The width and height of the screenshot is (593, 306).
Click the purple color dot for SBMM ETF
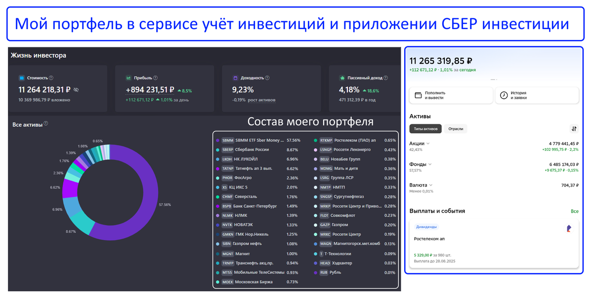[x=217, y=140]
